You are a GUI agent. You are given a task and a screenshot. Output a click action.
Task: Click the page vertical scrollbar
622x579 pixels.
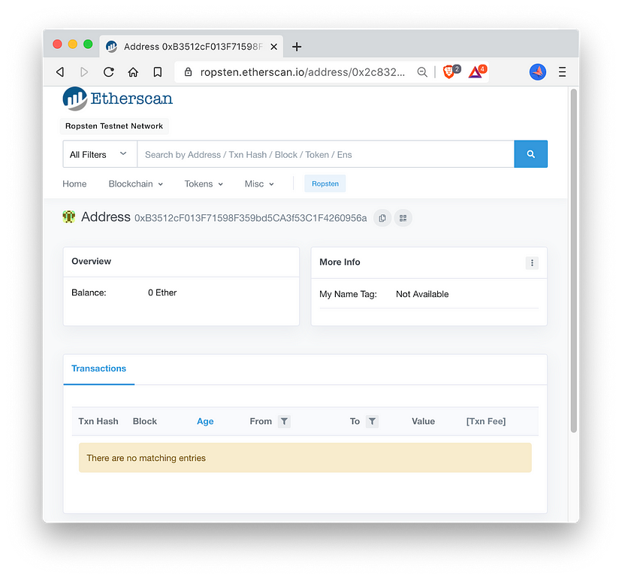[574, 260]
